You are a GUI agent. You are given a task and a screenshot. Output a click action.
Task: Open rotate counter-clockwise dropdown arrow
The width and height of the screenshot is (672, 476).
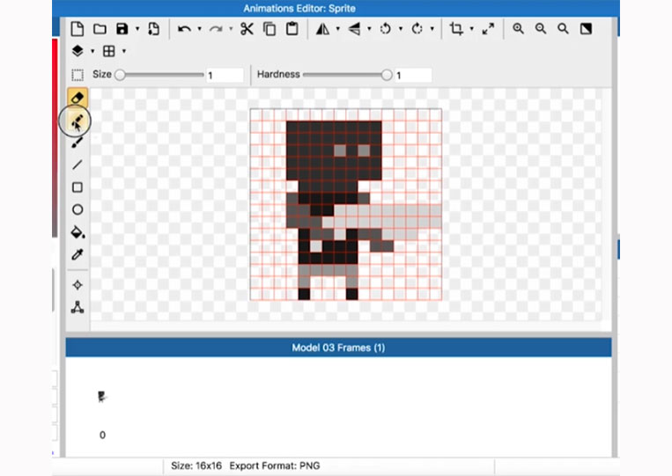click(401, 29)
